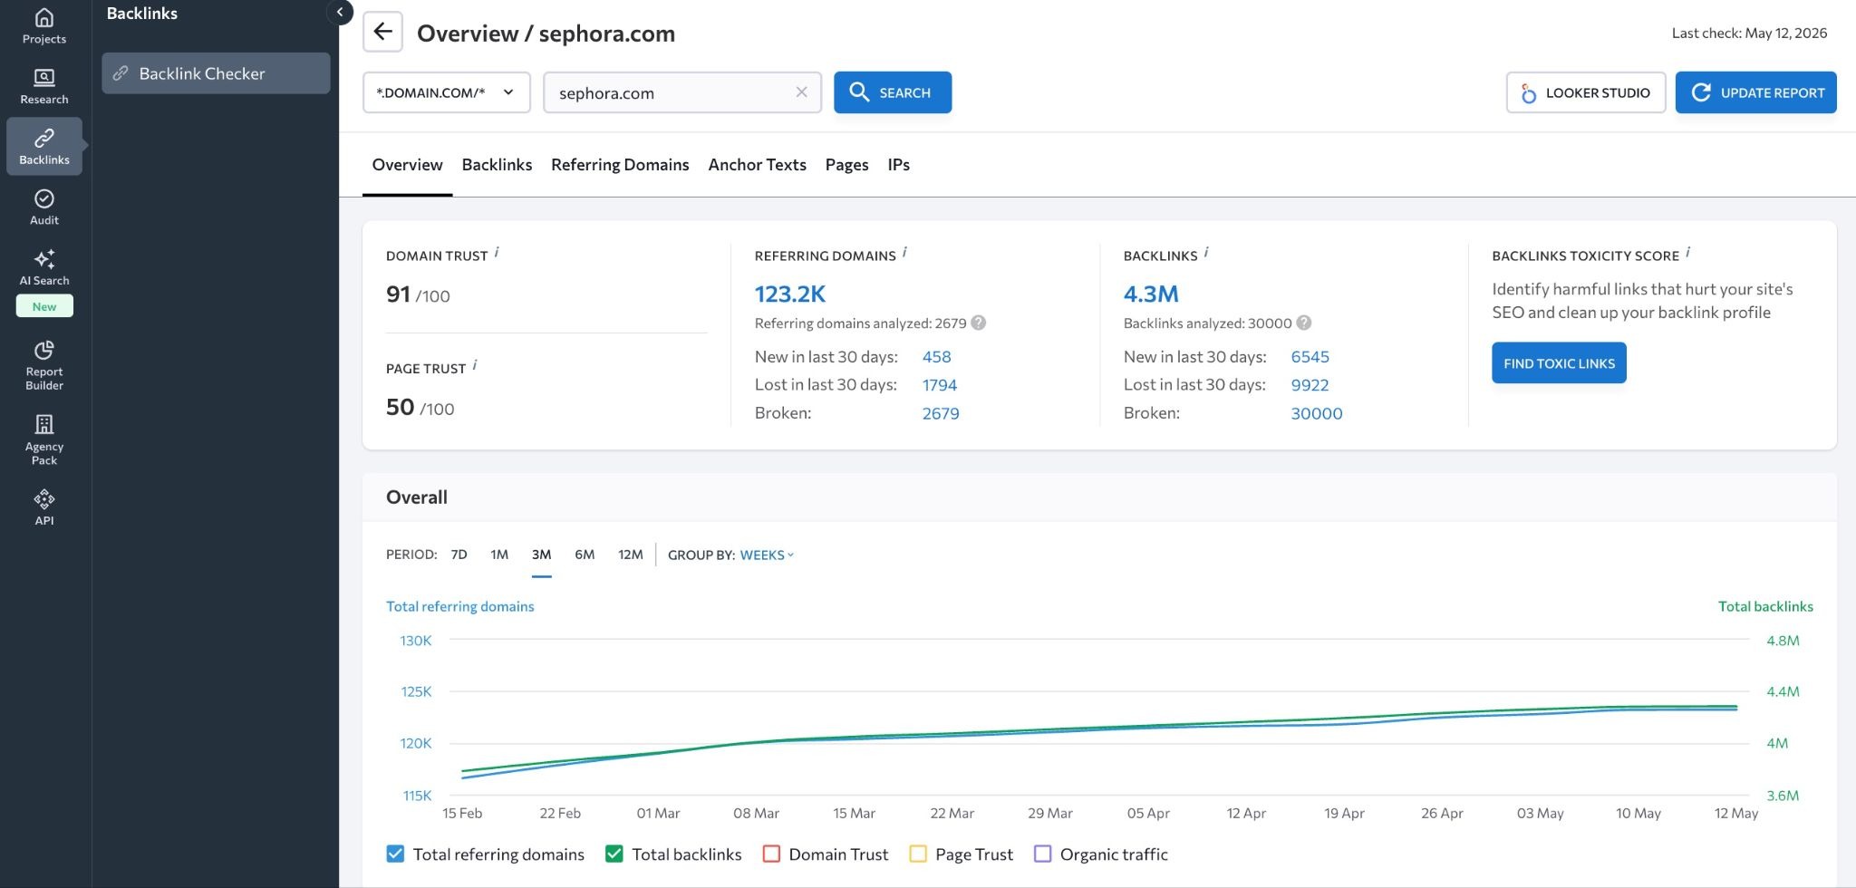Click Backlinks metric info icon

point(1206,253)
